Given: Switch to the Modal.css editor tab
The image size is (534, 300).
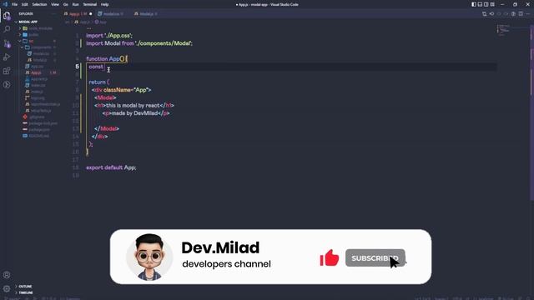Looking at the screenshot, I should (x=111, y=14).
